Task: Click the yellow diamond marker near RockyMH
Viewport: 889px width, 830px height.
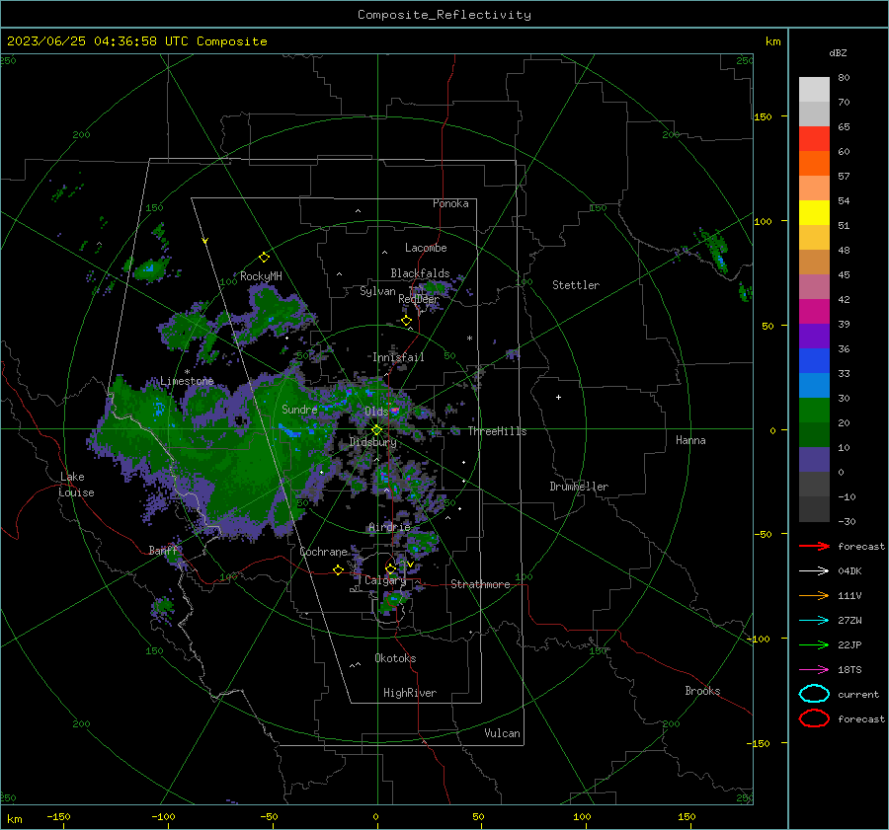Action: point(264,258)
